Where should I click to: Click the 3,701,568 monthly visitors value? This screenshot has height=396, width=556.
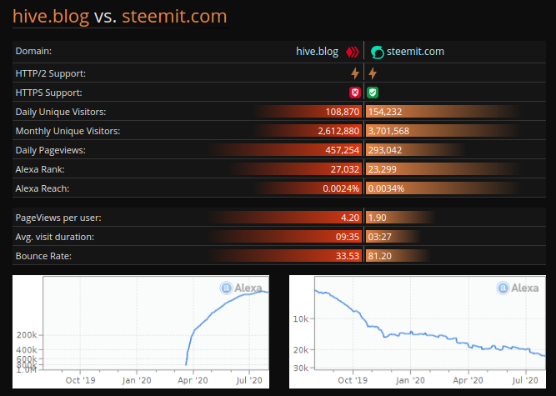pos(388,131)
